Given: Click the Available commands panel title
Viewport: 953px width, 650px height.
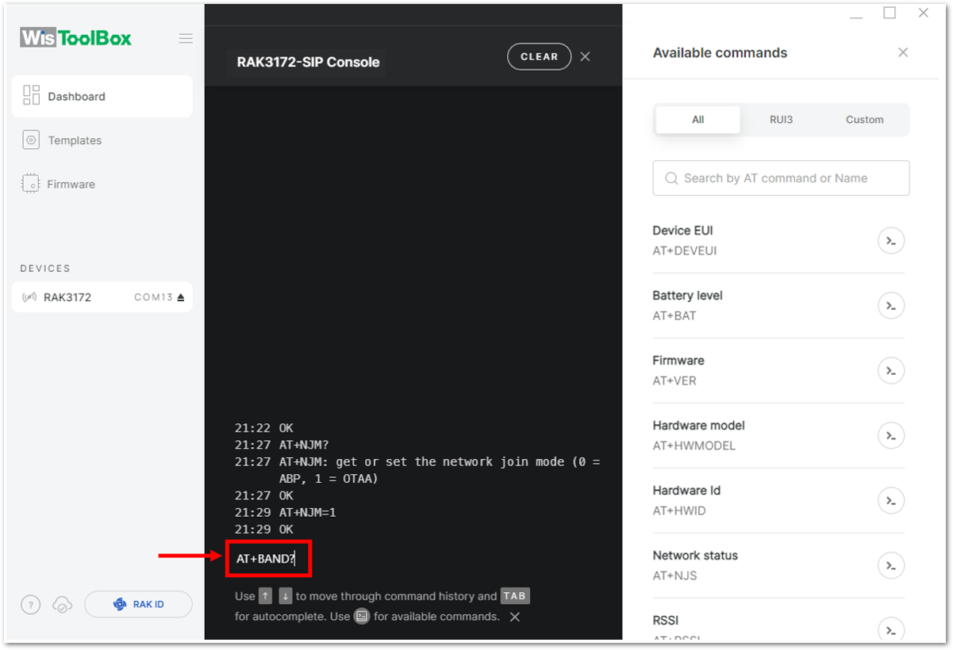Looking at the screenshot, I should 721,53.
